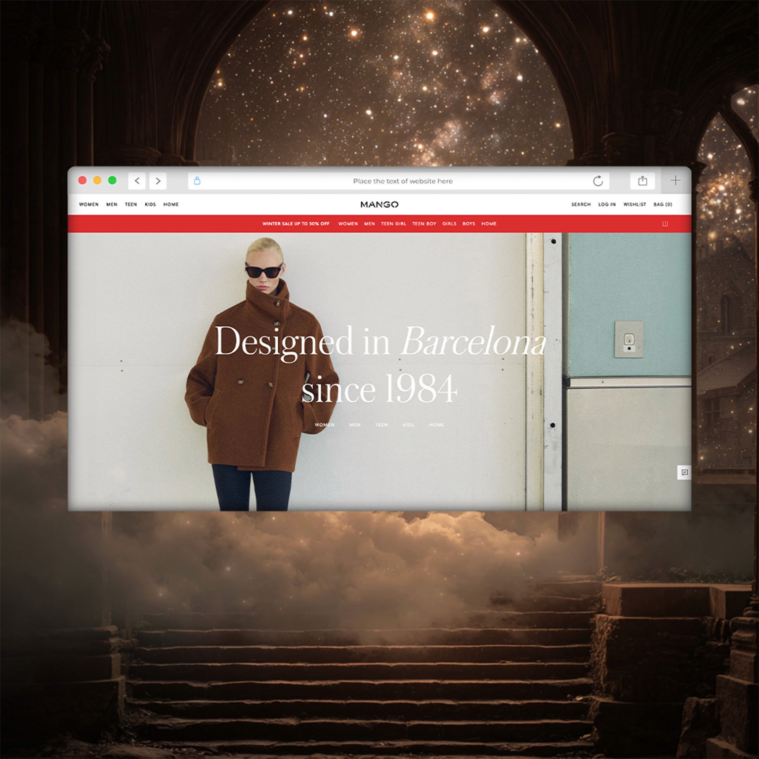
Task: Click the WINTER SALE UP TO 50% OFF link
Action: pyautogui.click(x=296, y=224)
